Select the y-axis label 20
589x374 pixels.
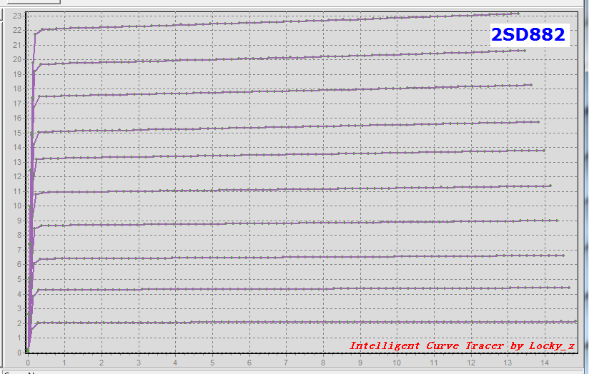17,60
